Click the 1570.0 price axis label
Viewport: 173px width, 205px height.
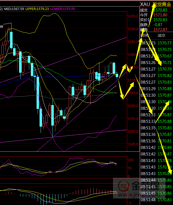tap(133, 80)
